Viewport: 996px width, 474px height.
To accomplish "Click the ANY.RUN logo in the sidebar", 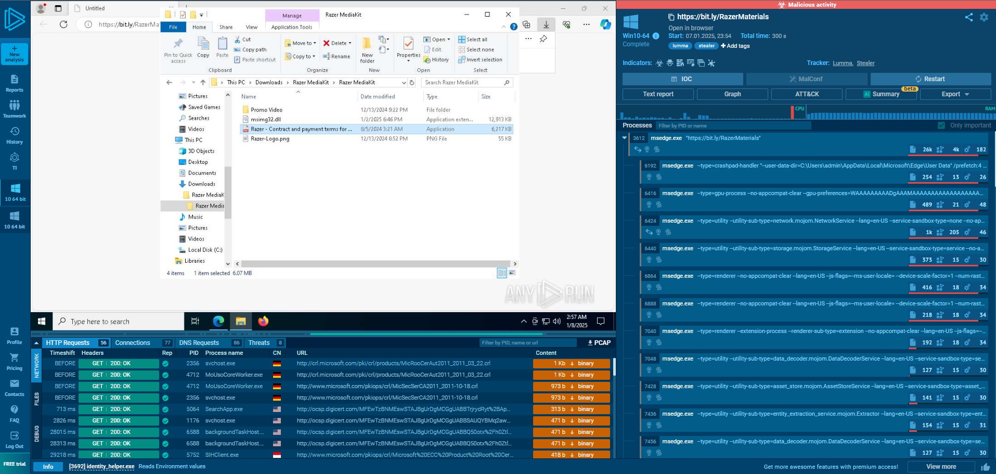I will point(15,20).
